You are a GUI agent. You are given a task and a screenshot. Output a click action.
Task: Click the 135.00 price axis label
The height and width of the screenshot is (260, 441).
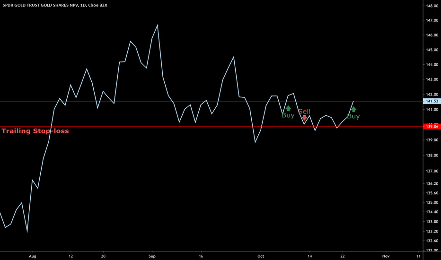point(432,202)
